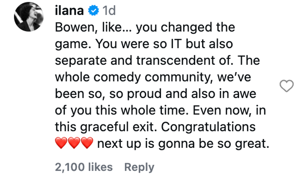View the 2,100 likes list
The width and height of the screenshot is (305, 179).
84,167
